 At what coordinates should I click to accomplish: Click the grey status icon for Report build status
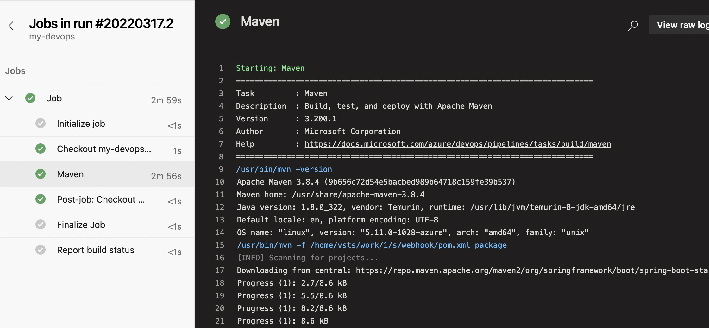coord(41,250)
